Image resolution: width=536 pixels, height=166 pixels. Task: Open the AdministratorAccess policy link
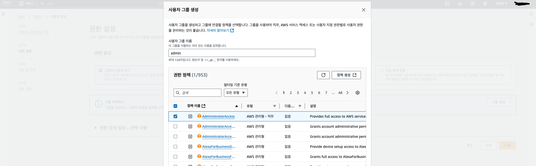pyautogui.click(x=218, y=116)
